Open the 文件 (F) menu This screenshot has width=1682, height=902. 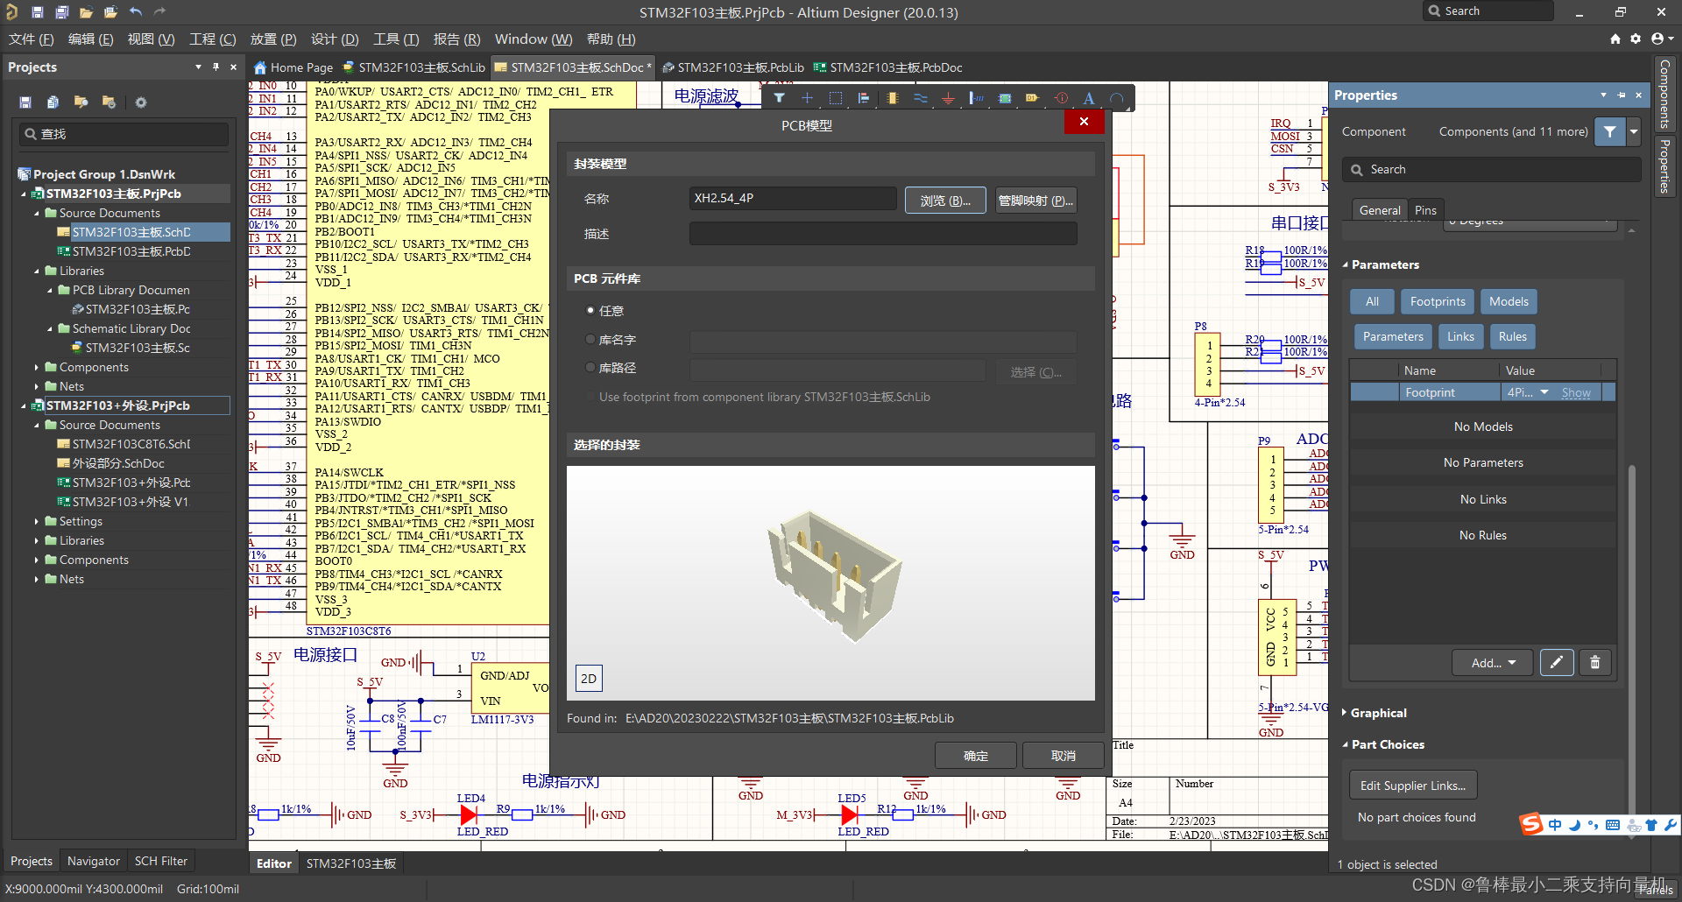point(32,39)
